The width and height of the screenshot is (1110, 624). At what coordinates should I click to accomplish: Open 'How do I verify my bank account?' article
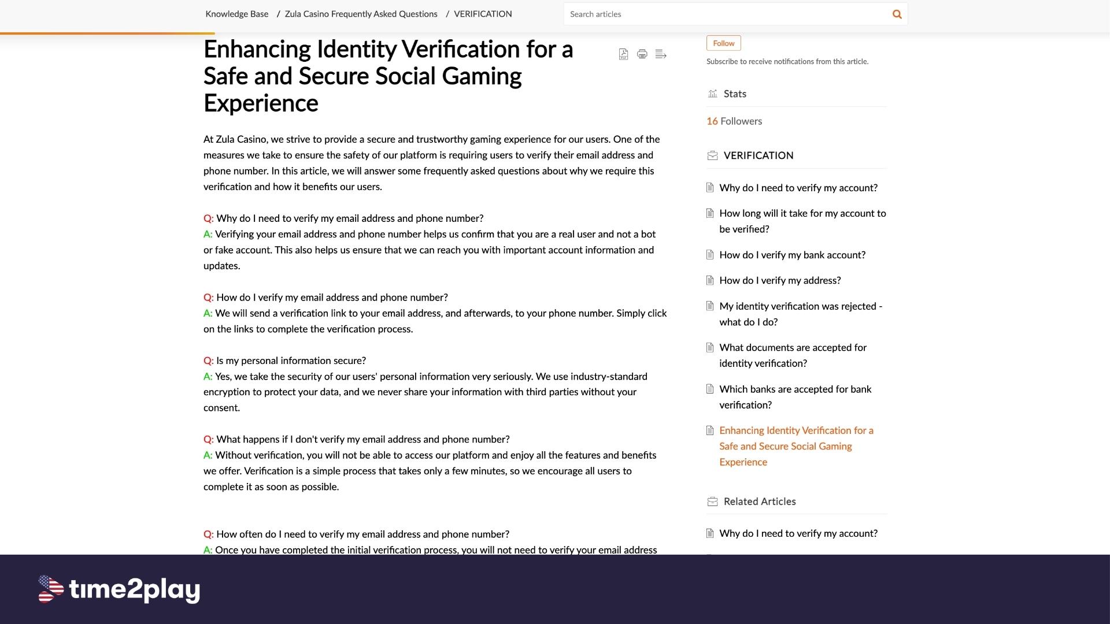(792, 255)
